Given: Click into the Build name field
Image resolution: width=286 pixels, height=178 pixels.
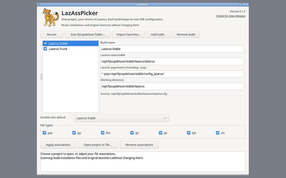Looking at the screenshot, I should [172, 49].
